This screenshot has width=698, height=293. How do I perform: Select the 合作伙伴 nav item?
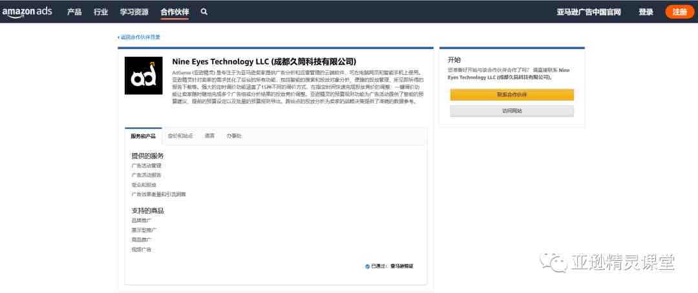coord(174,12)
